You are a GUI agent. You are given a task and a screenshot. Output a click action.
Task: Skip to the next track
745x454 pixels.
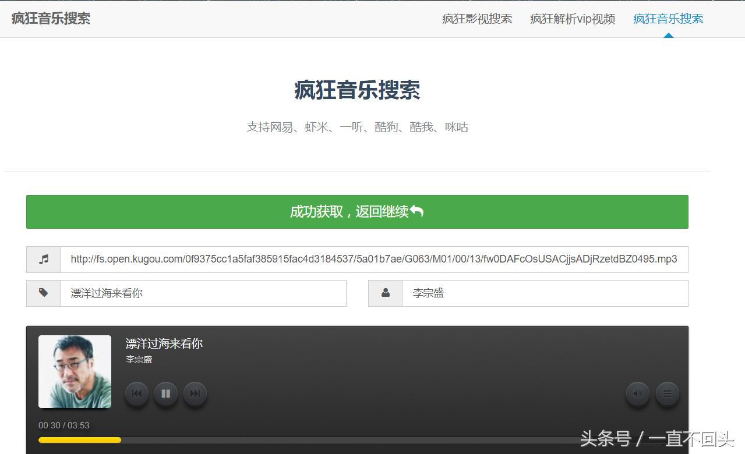[x=195, y=393]
